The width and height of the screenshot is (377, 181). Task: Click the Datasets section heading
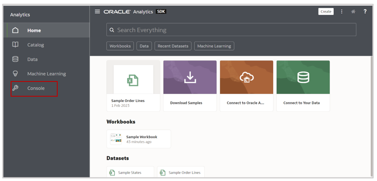(x=118, y=158)
